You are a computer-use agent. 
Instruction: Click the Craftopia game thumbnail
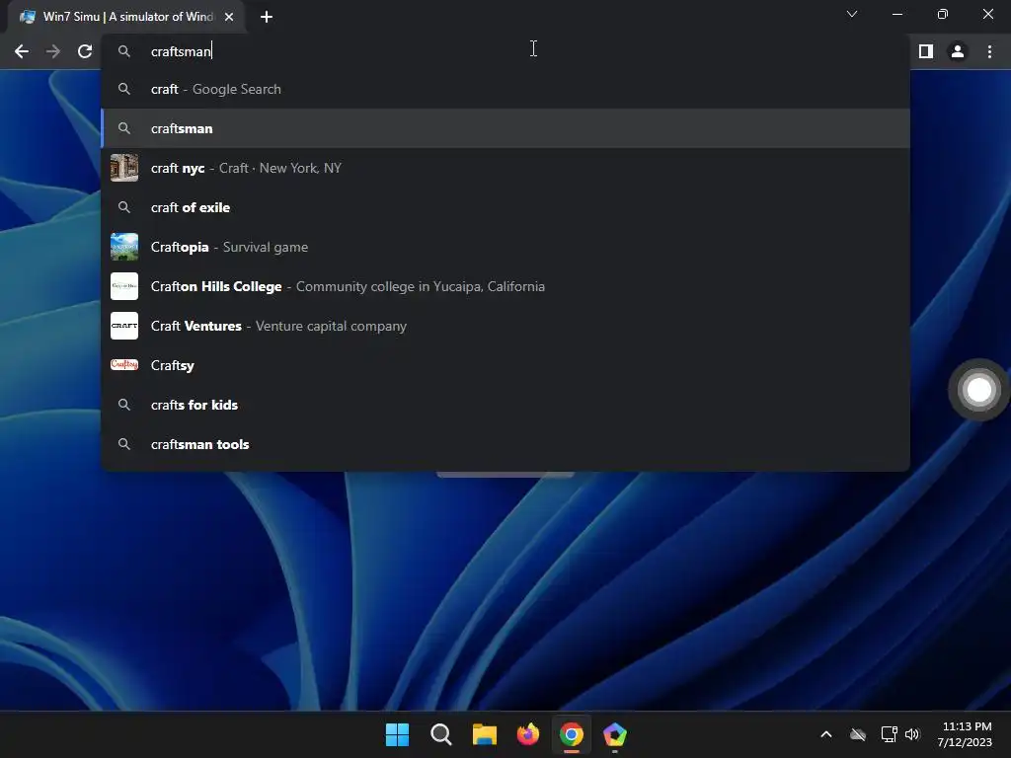(x=124, y=247)
